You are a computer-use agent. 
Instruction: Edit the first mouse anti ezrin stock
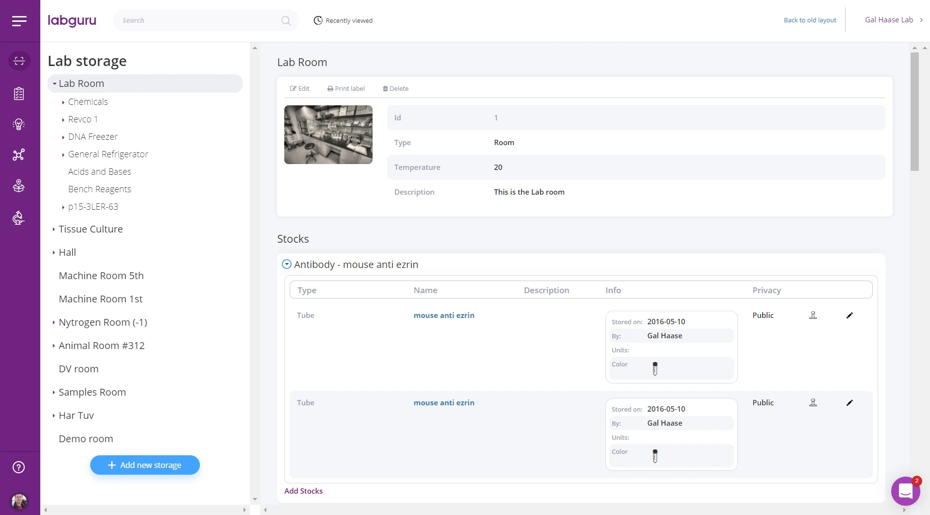(849, 315)
